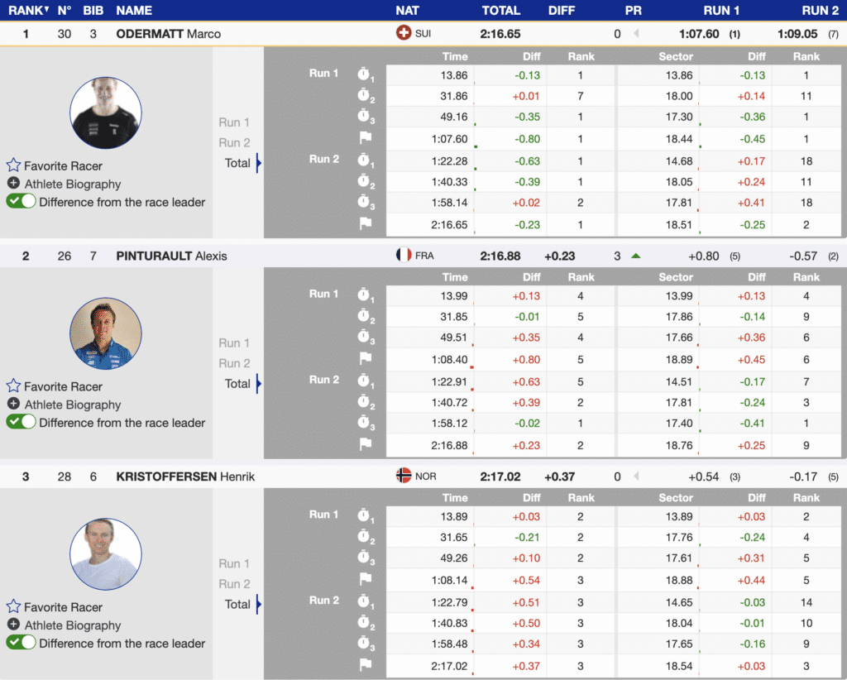Viewport: 847px width, 680px height.
Task: Switch off Kristoffersen's Difference from race leader toggle
Action: click(x=22, y=643)
